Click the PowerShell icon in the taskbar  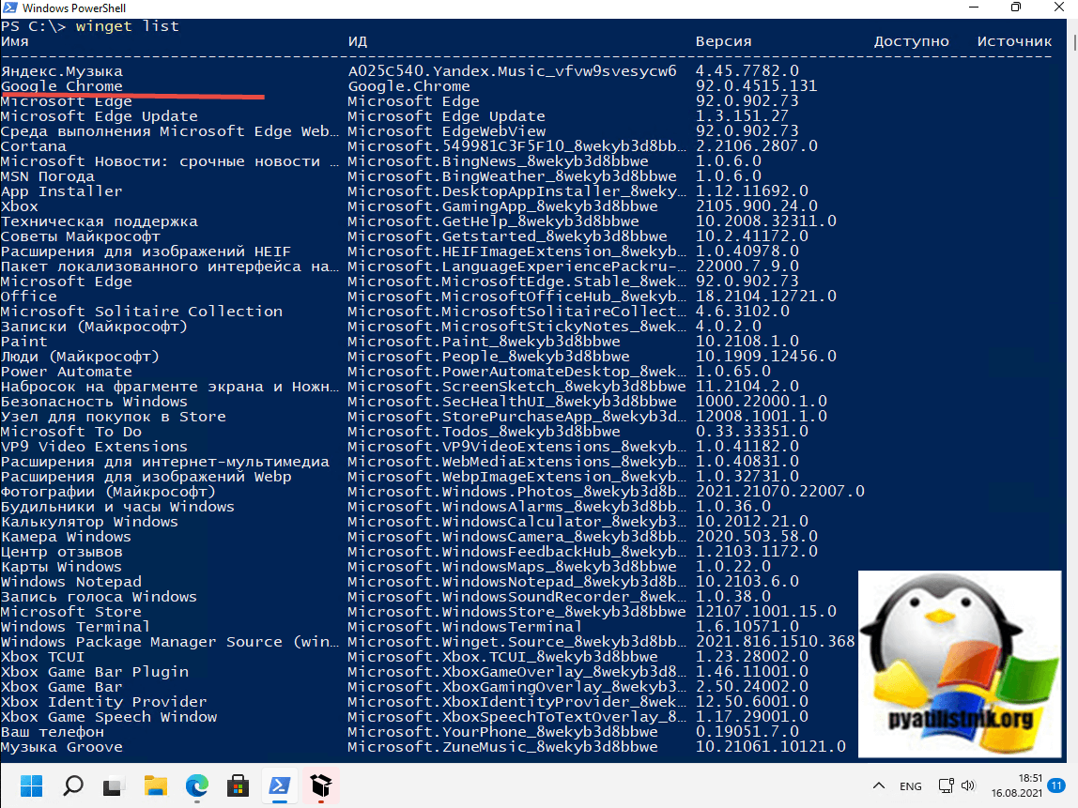tap(280, 785)
